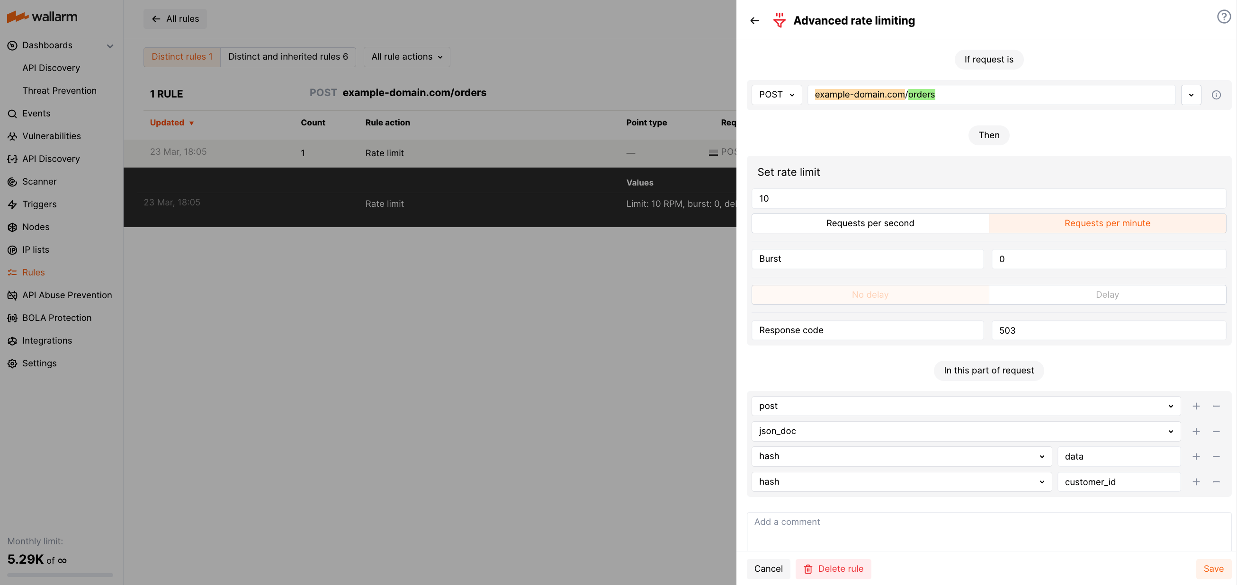This screenshot has height=585, width=1237.
Task: Select Requests per minute option
Action: pyautogui.click(x=1107, y=223)
